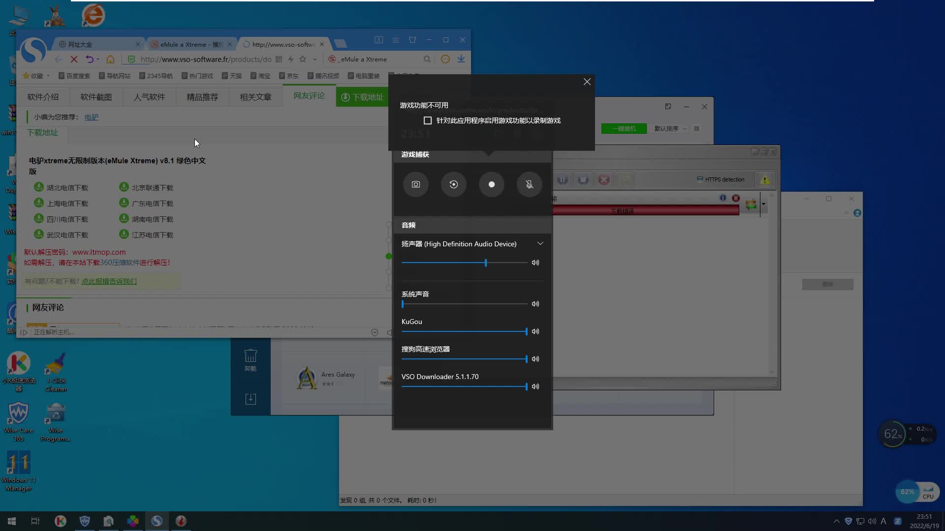Go to the browser home page icon
This screenshot has width=945, height=531.
coord(110,59)
